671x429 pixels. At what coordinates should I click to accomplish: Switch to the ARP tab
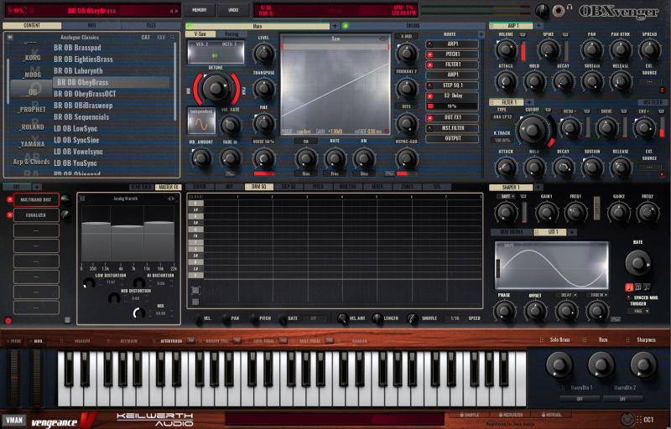coord(229,187)
